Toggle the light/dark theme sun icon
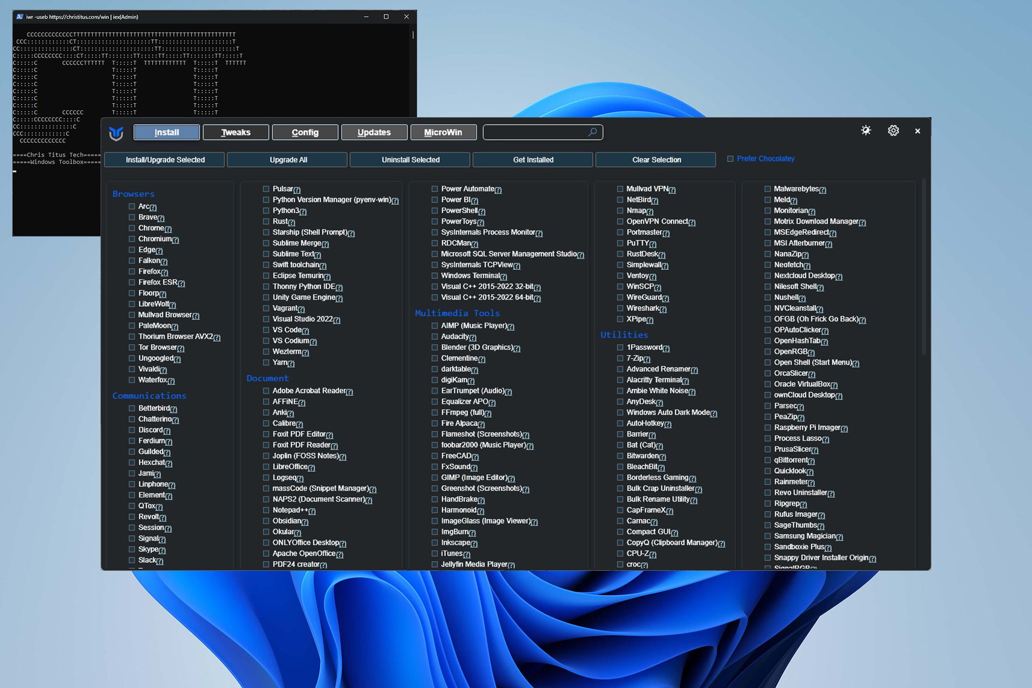1032x688 pixels. point(865,131)
